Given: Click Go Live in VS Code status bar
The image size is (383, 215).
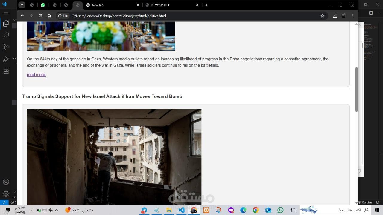Looking at the screenshot, I should 365,202.
